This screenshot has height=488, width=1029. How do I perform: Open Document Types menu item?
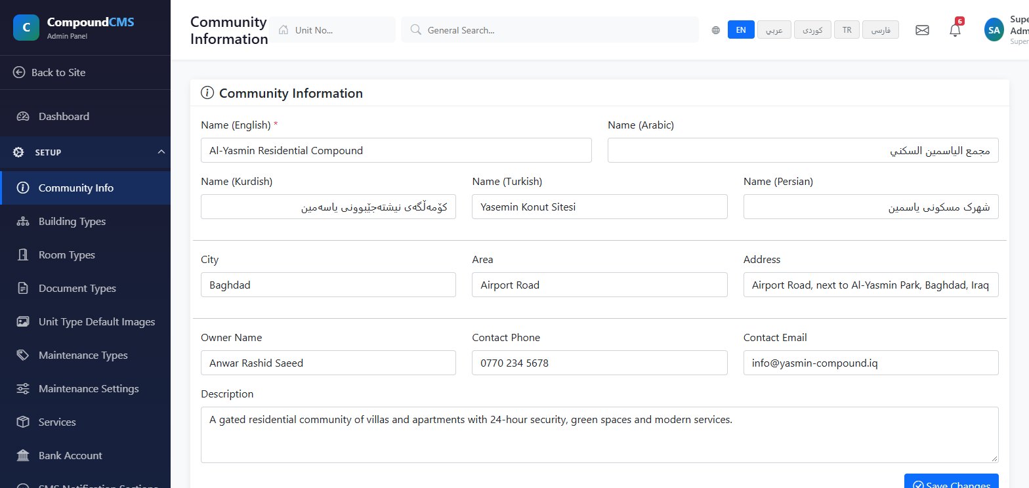85,289
